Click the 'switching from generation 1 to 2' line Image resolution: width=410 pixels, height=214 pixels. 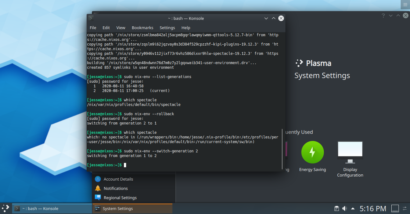point(122,156)
